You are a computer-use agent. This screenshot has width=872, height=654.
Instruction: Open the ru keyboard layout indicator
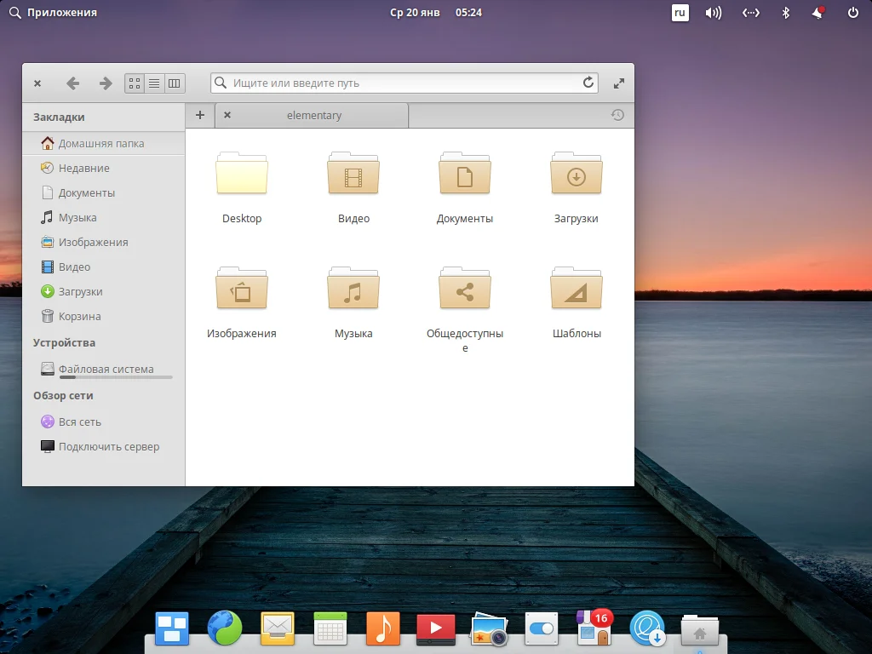[680, 13]
